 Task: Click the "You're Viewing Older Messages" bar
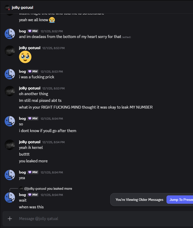point(139,200)
